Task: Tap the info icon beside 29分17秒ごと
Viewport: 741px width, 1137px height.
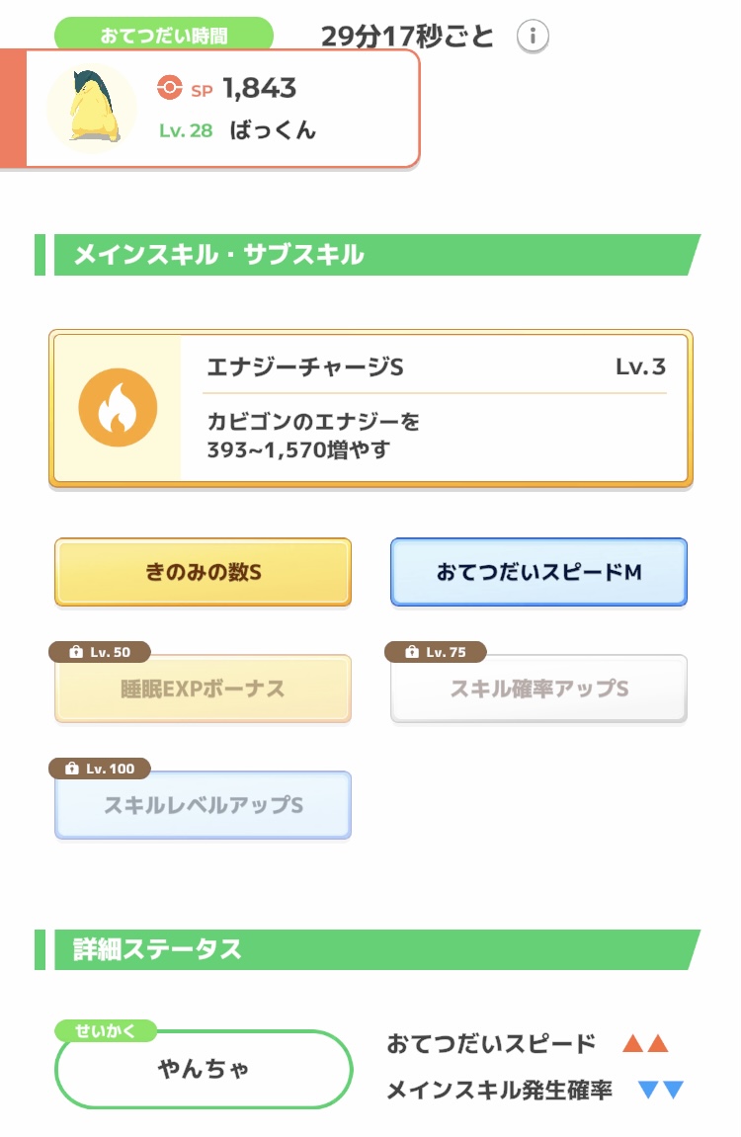Action: [533, 36]
